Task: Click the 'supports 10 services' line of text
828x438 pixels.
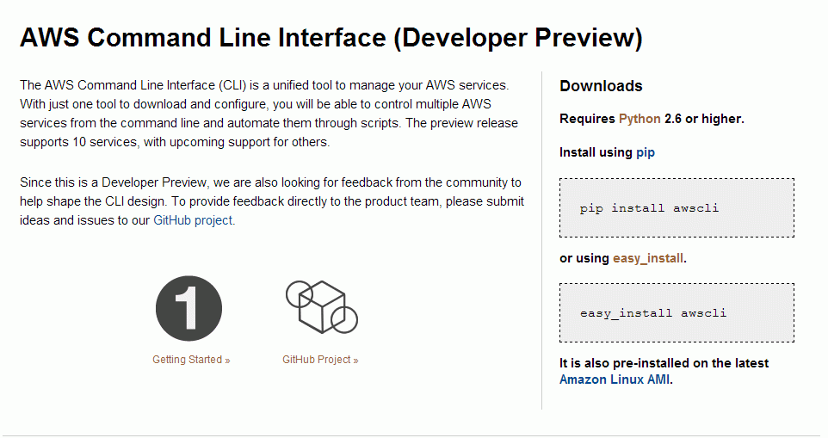Action: [175, 142]
